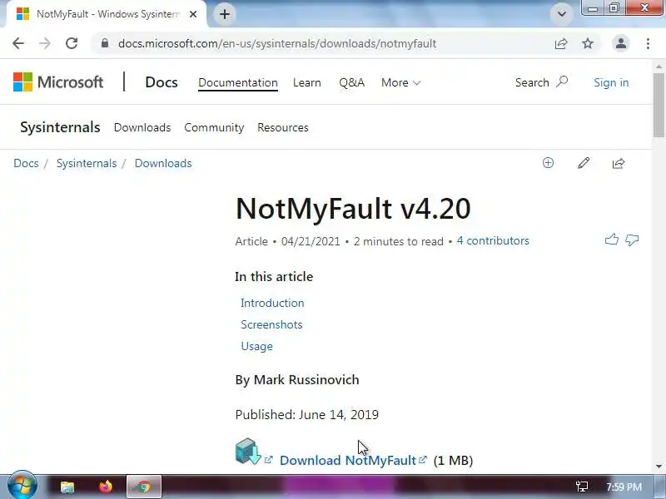This screenshot has height=499, width=666.
Task: Open the 4 contributors link
Action: click(493, 241)
